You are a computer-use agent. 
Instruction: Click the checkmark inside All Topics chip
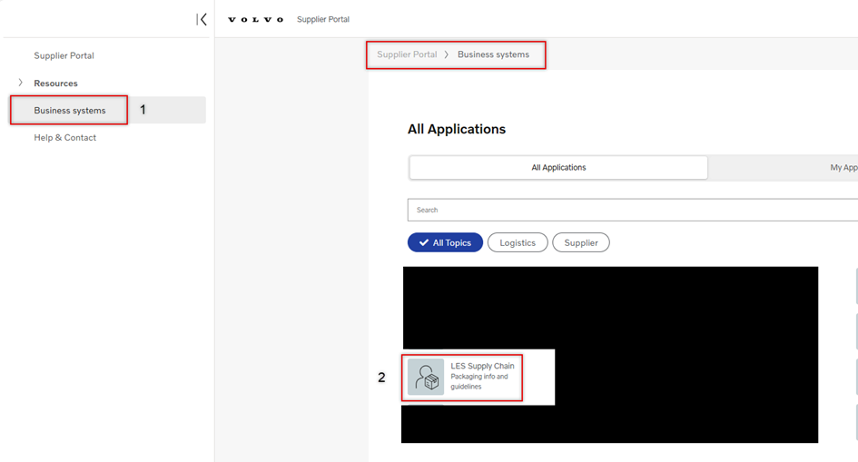pyautogui.click(x=423, y=243)
